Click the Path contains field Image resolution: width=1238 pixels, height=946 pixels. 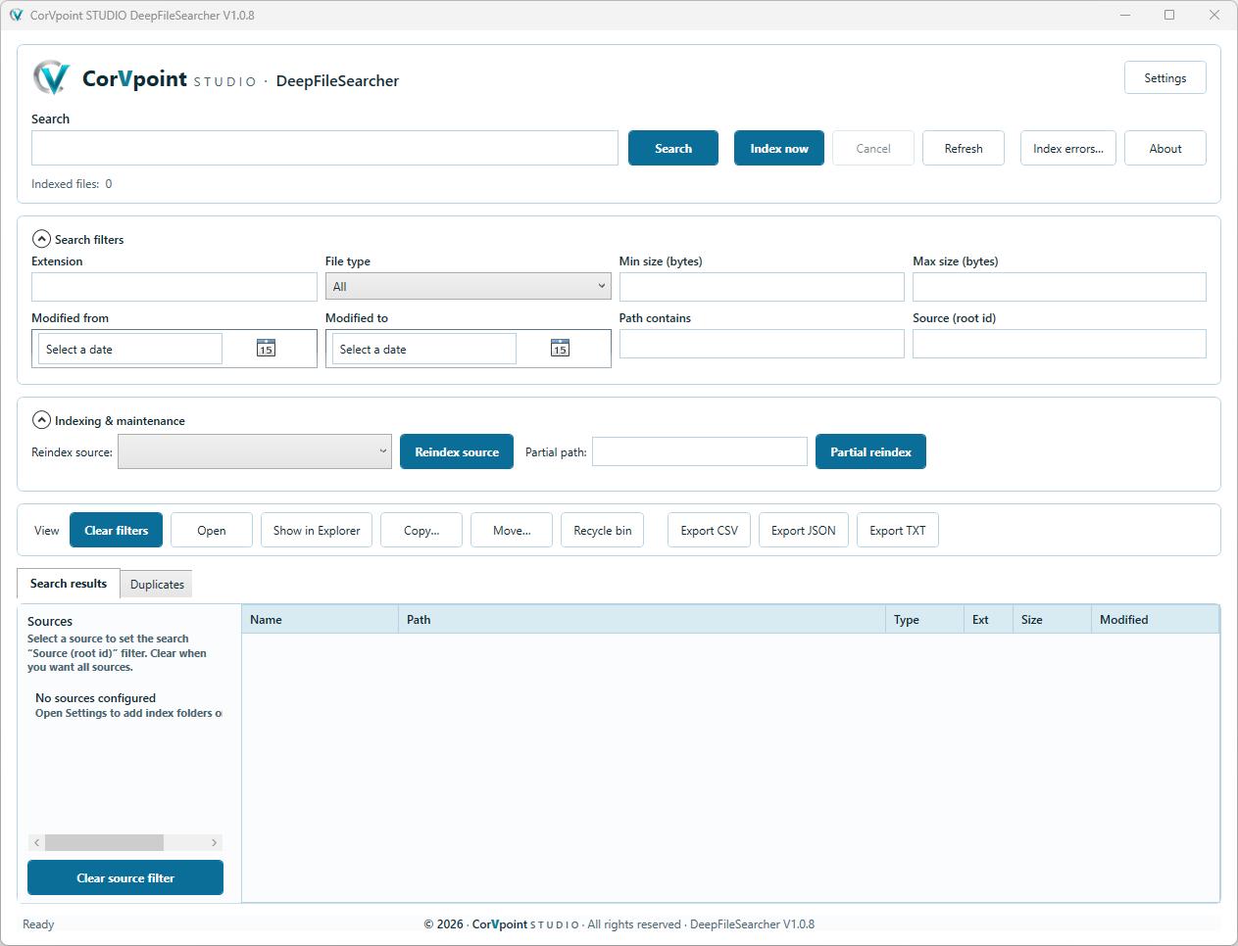pyautogui.click(x=762, y=343)
